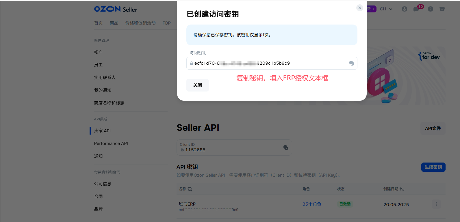
Task: Open the CH language dropdown
Action: tap(386, 9)
